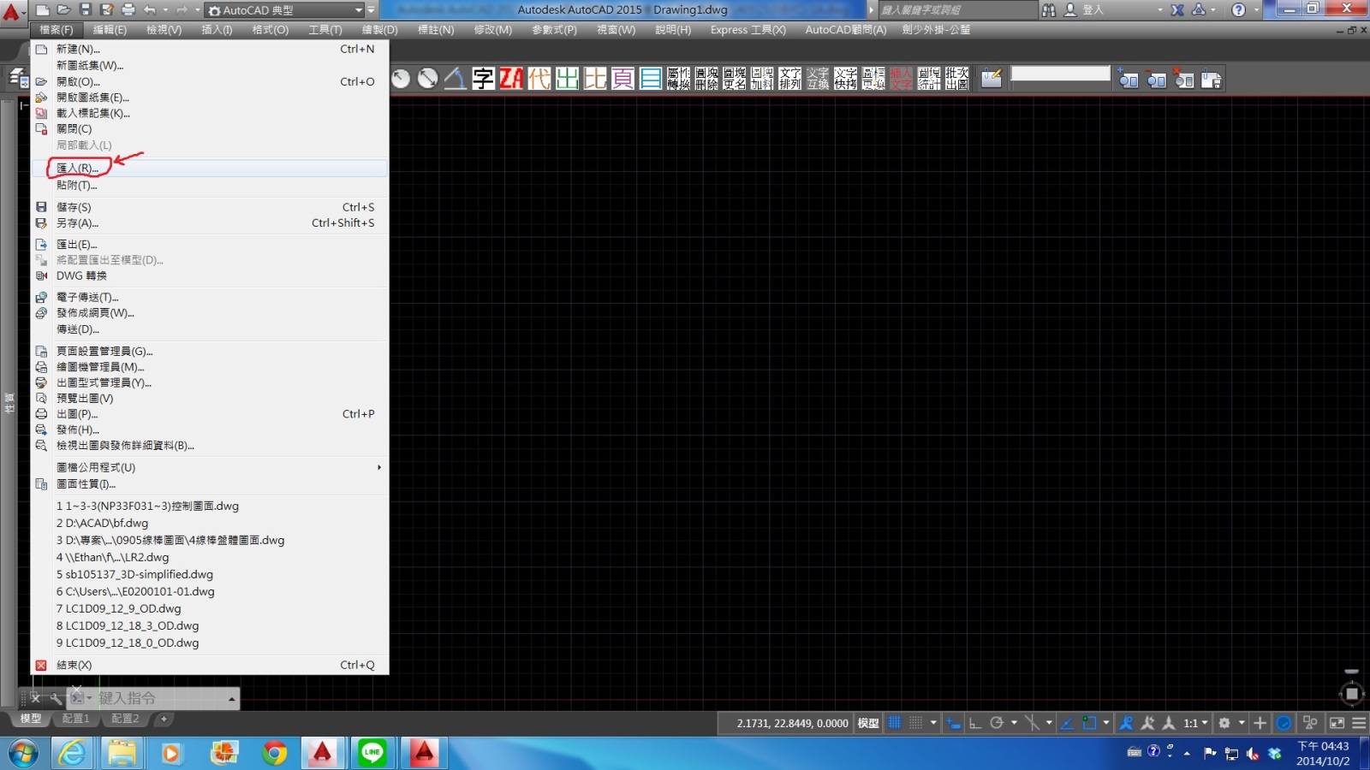Open the Undo history dropdown arrow

click(x=164, y=10)
